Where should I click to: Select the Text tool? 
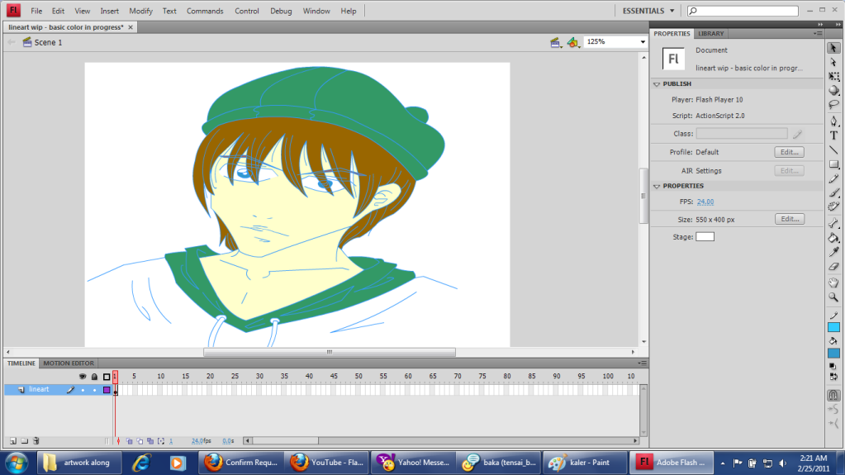[833, 135]
